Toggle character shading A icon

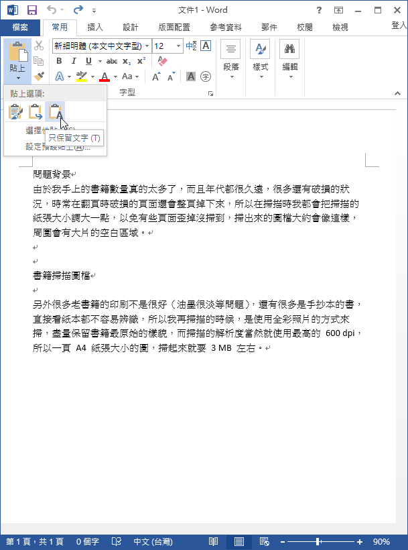[191, 76]
